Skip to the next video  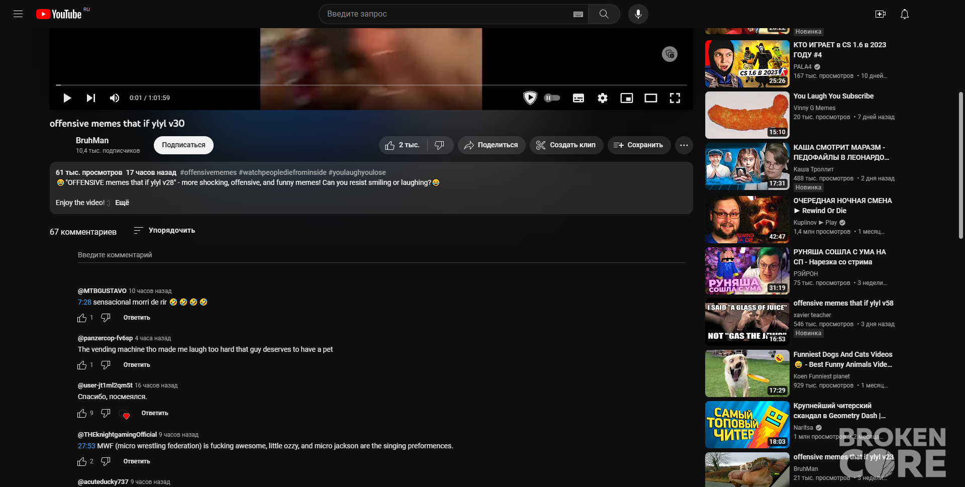point(91,98)
